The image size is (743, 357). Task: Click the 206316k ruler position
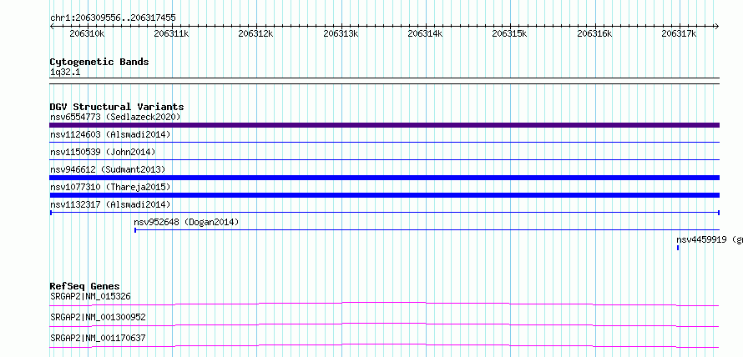[x=594, y=33]
